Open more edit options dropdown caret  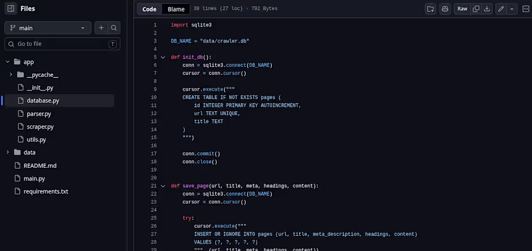point(512,9)
